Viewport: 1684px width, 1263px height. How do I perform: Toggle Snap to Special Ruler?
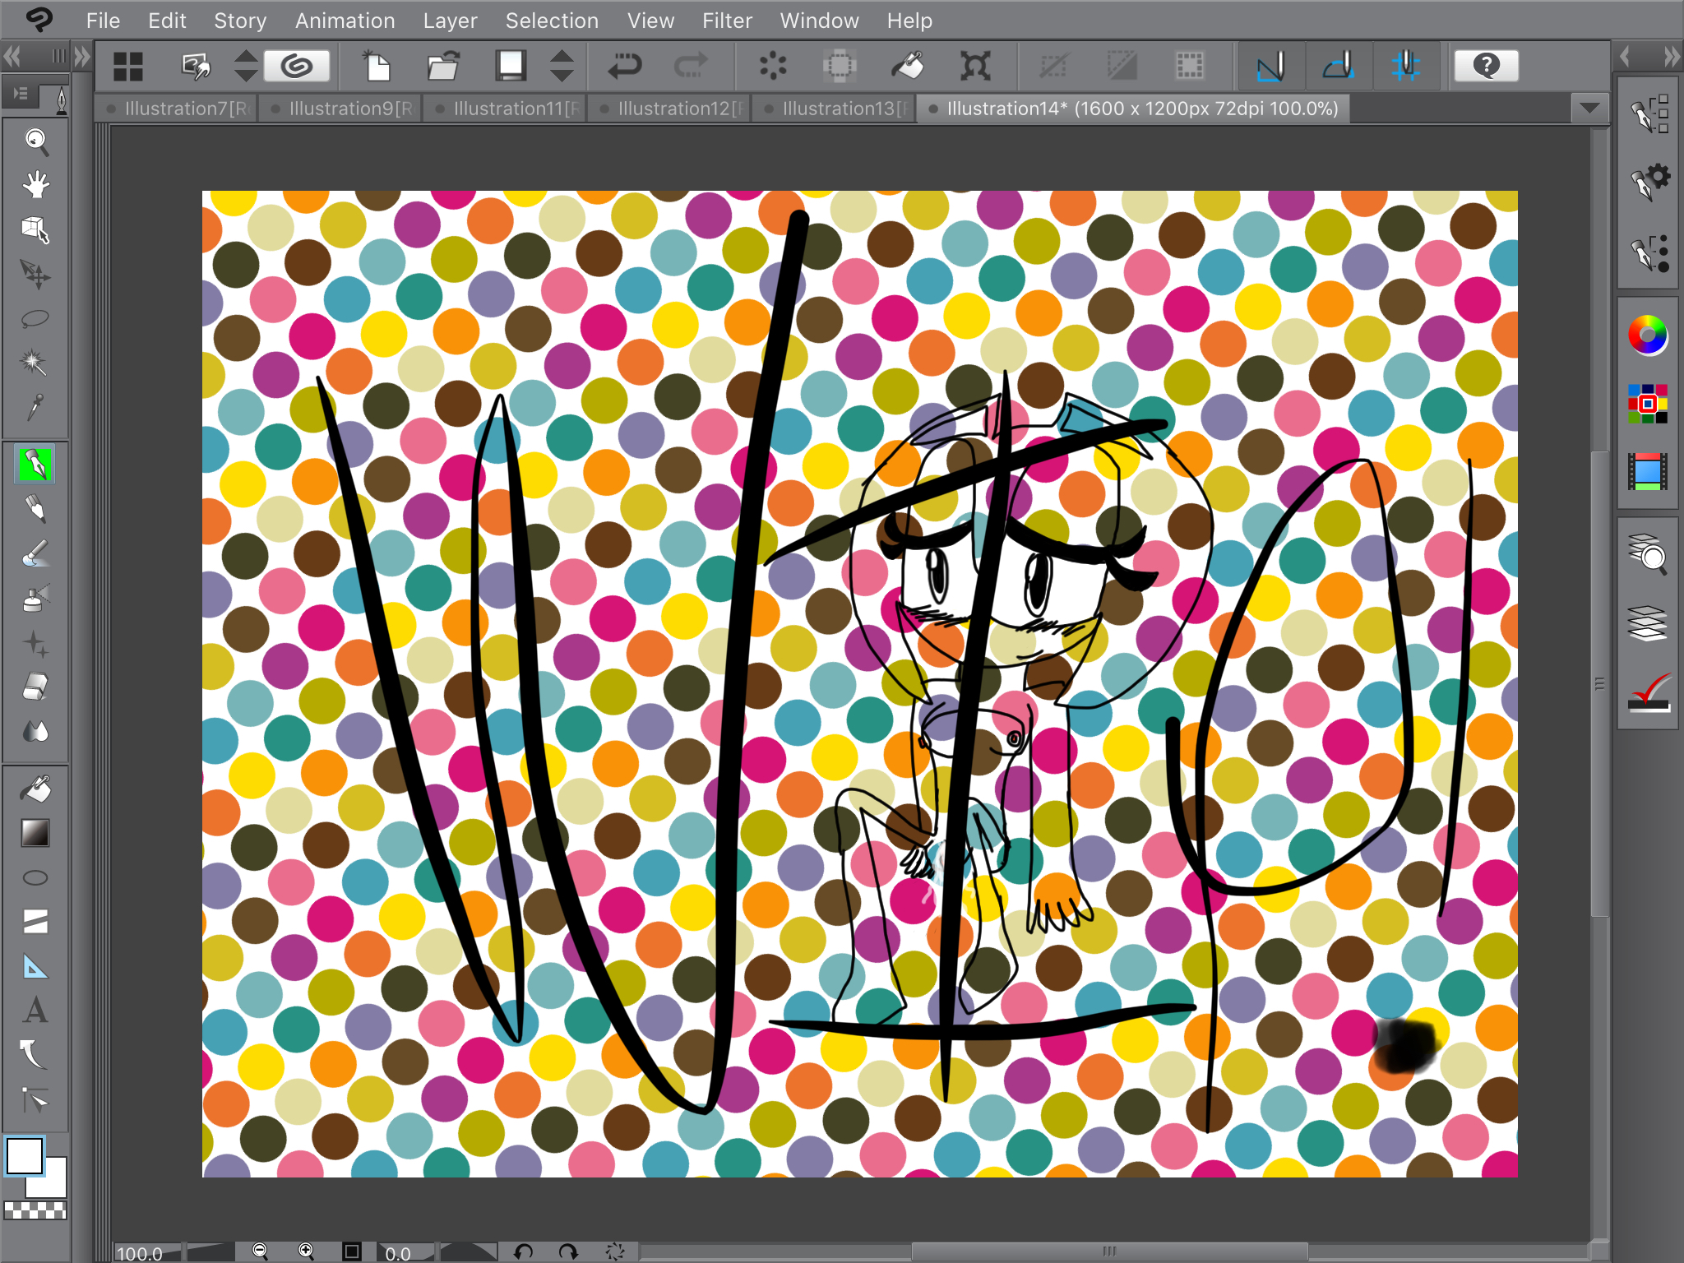[1338, 66]
